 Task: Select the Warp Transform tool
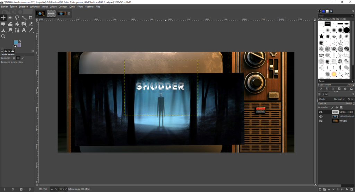pyautogui.click(x=10, y=24)
